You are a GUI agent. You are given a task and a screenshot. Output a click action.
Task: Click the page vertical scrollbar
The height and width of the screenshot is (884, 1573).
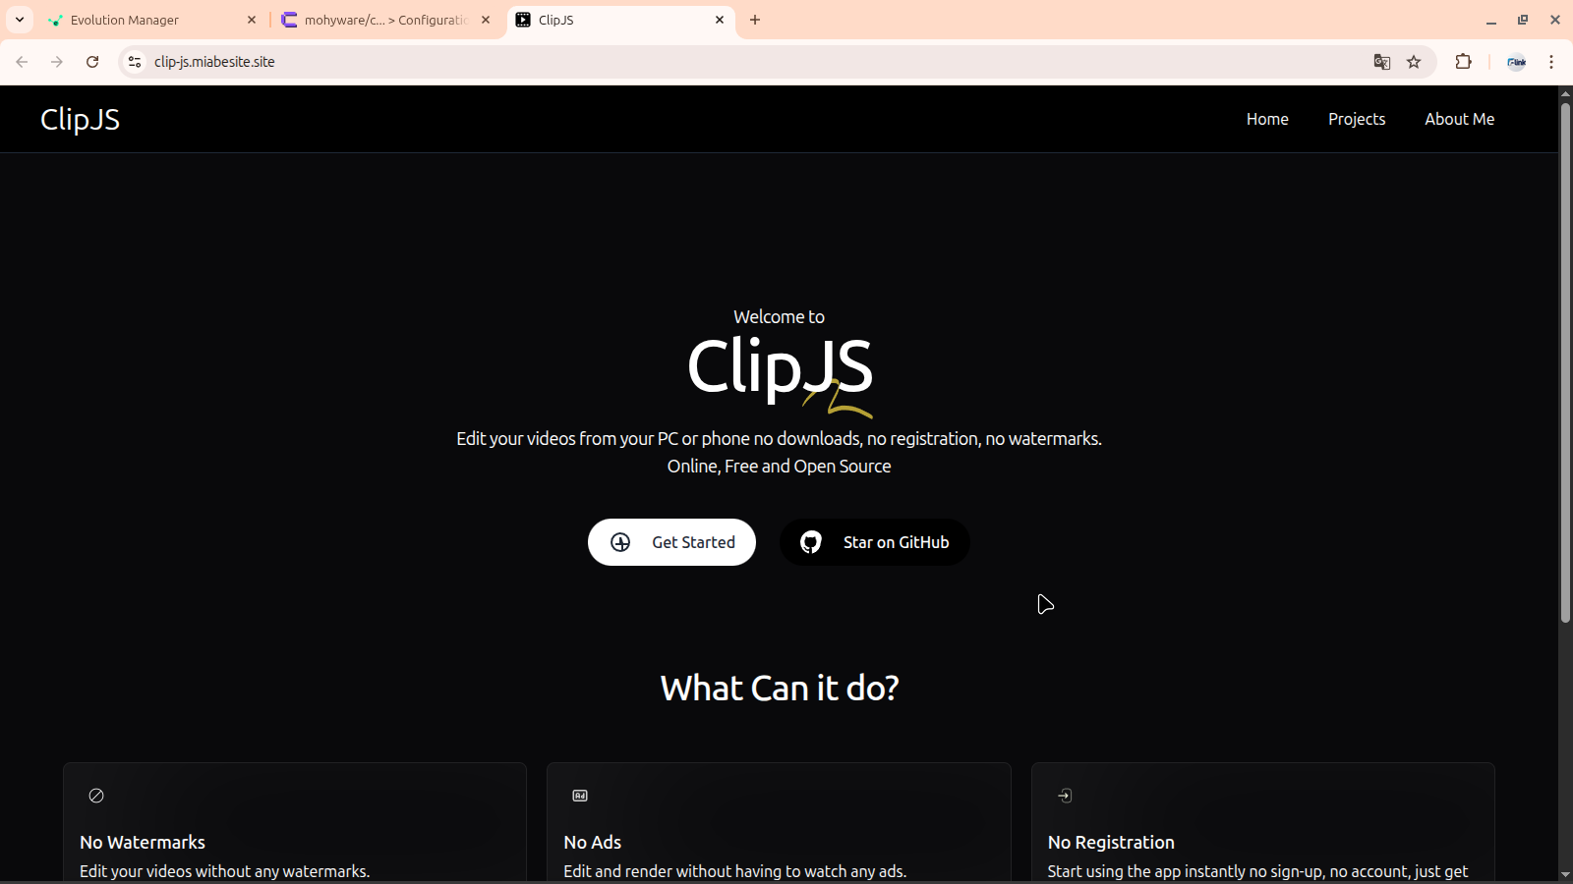(1565, 363)
